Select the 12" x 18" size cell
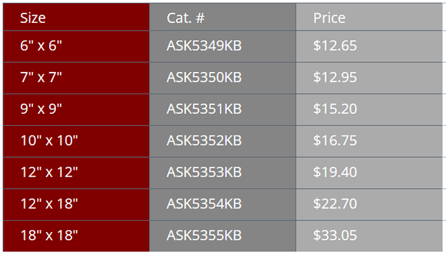The image size is (446, 255). click(48, 203)
